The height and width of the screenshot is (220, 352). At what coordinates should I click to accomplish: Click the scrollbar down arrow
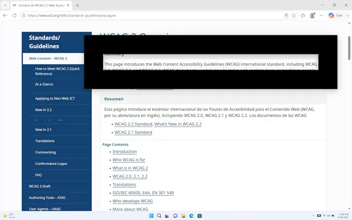coord(349,209)
